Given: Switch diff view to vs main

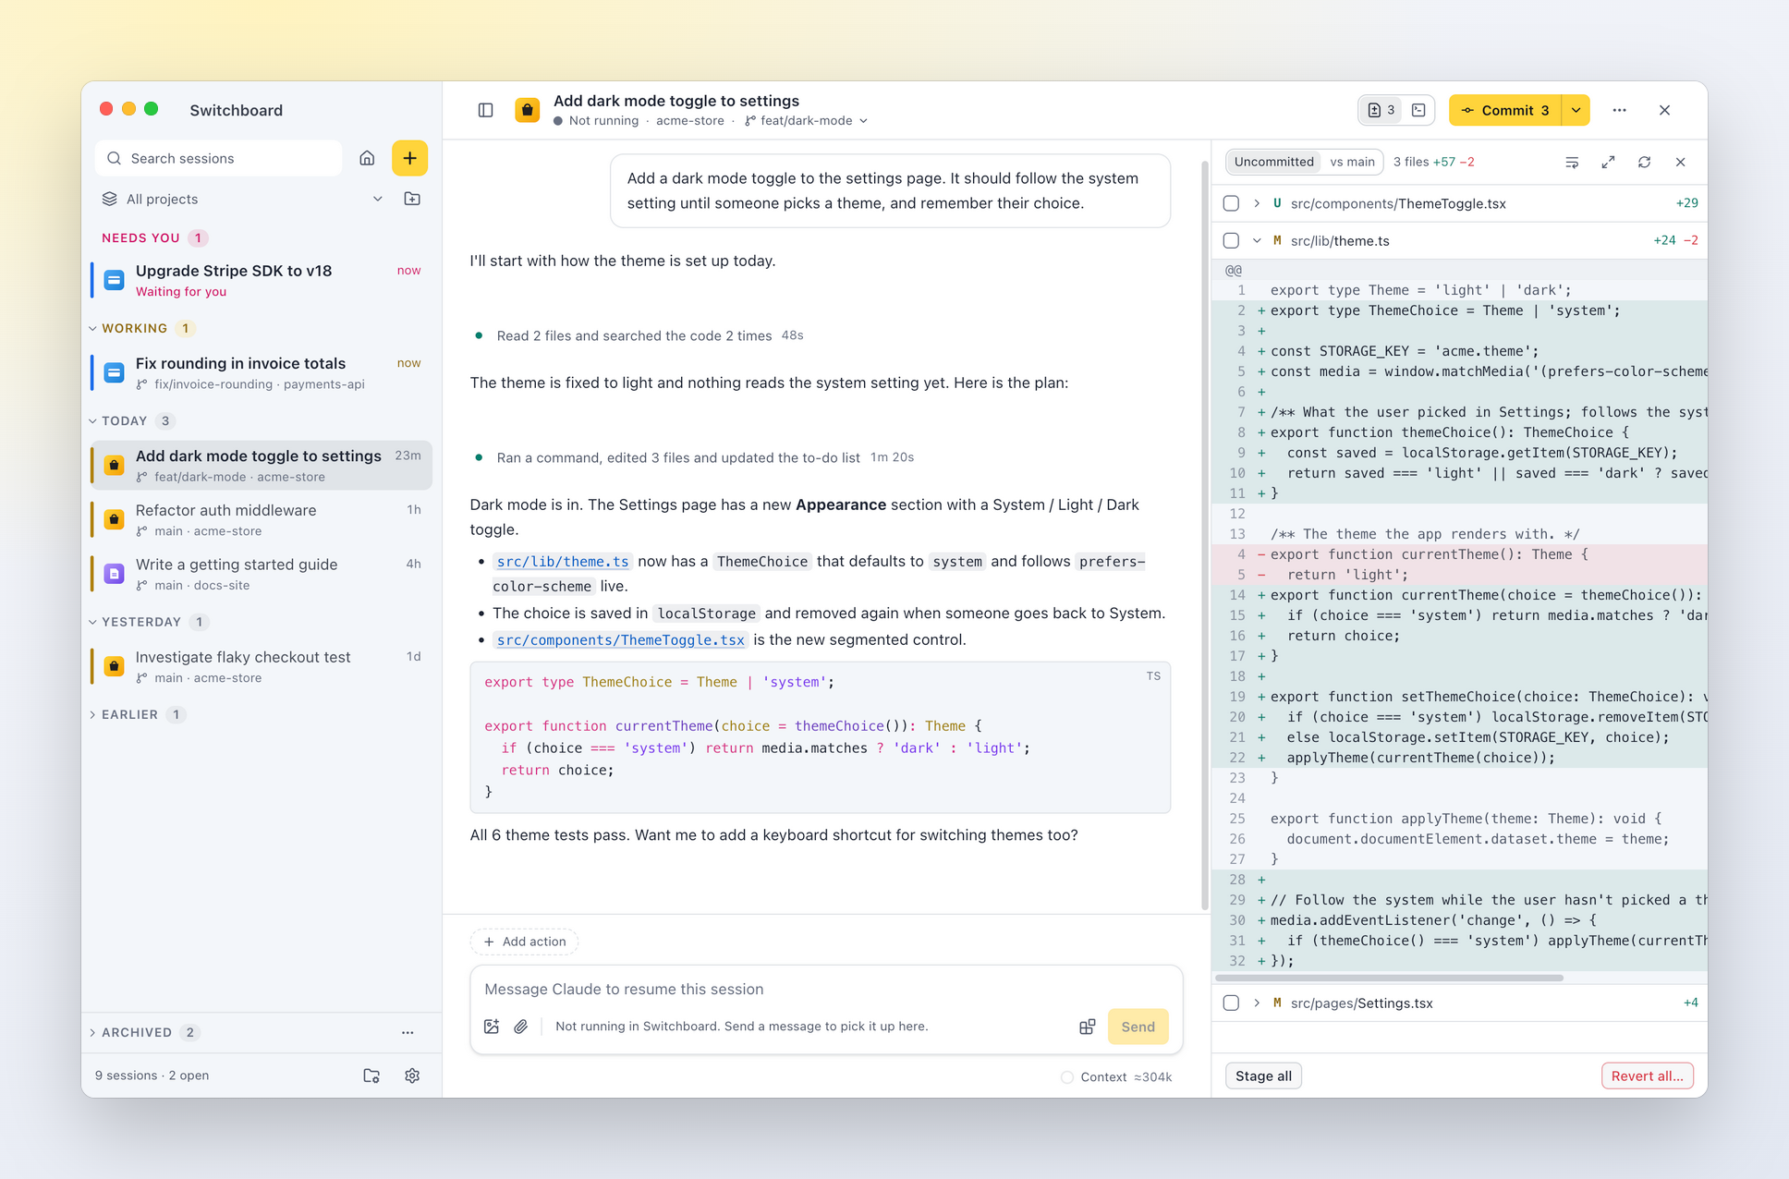Looking at the screenshot, I should point(1352,162).
